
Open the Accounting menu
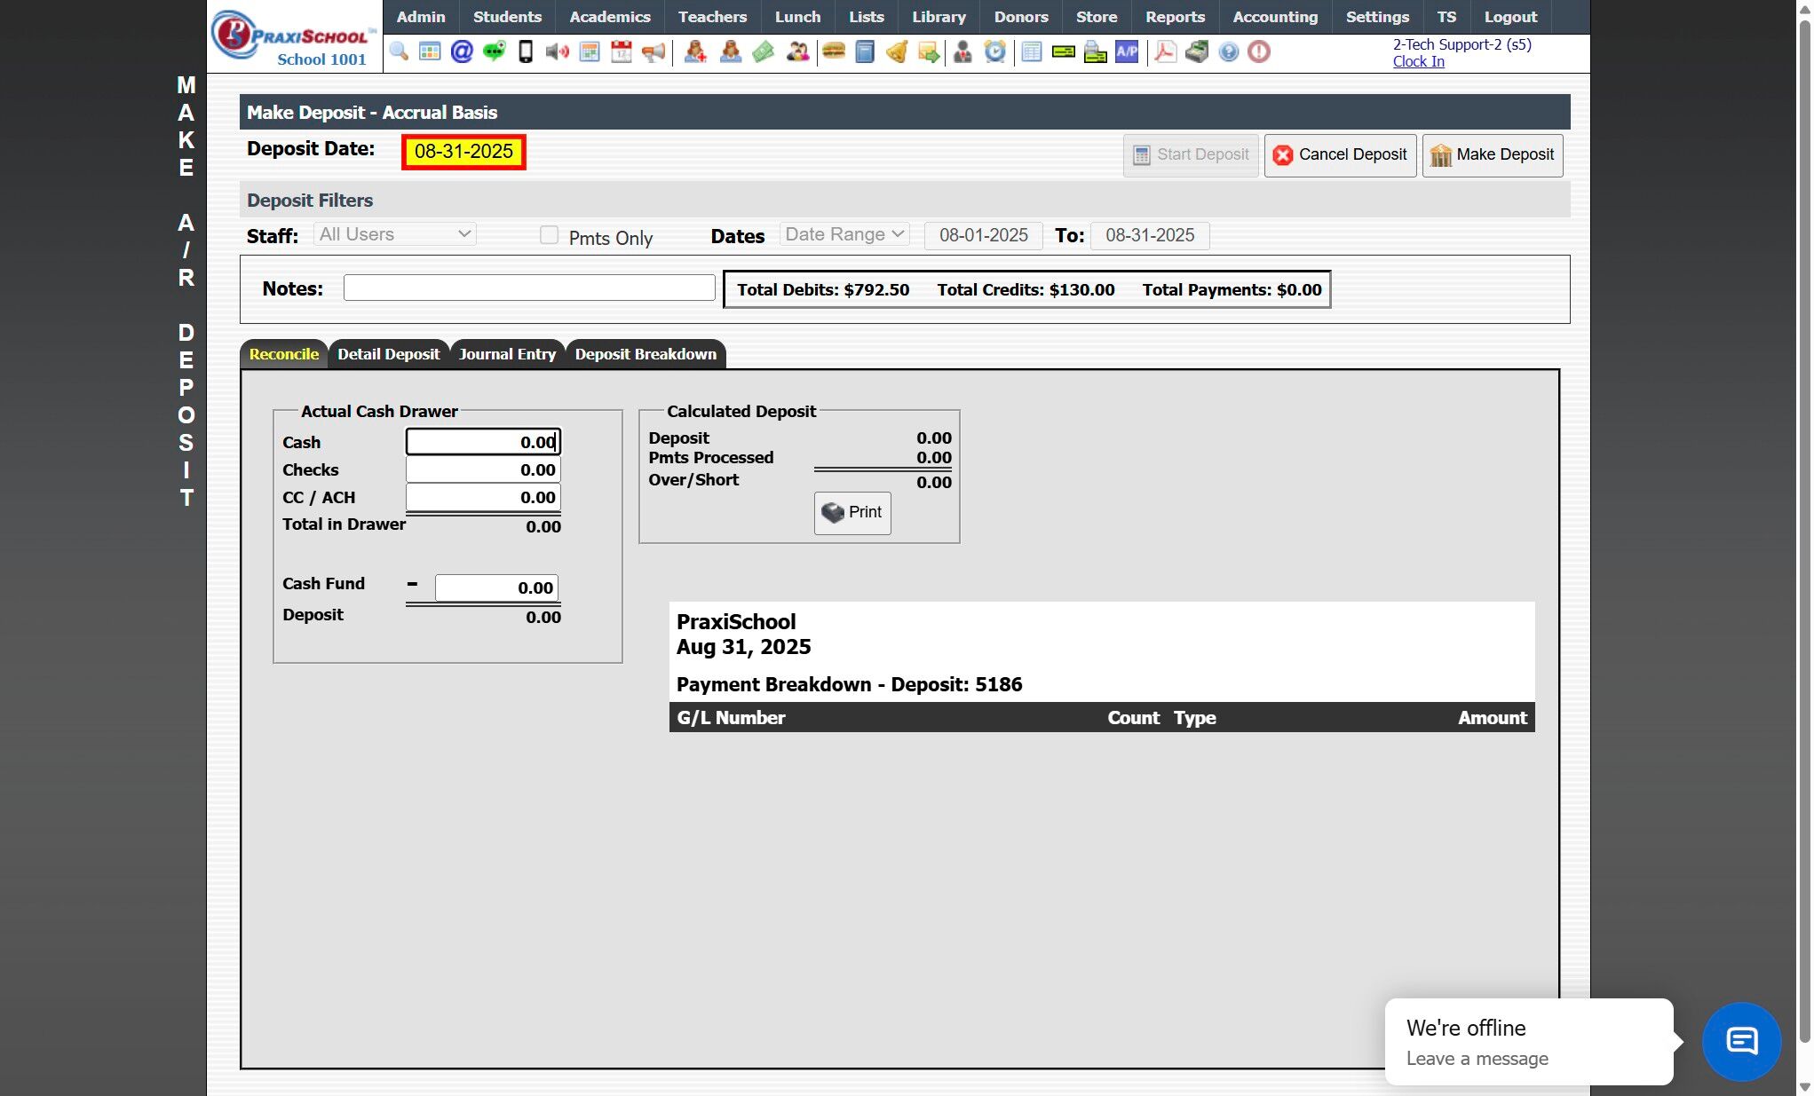[1275, 17]
